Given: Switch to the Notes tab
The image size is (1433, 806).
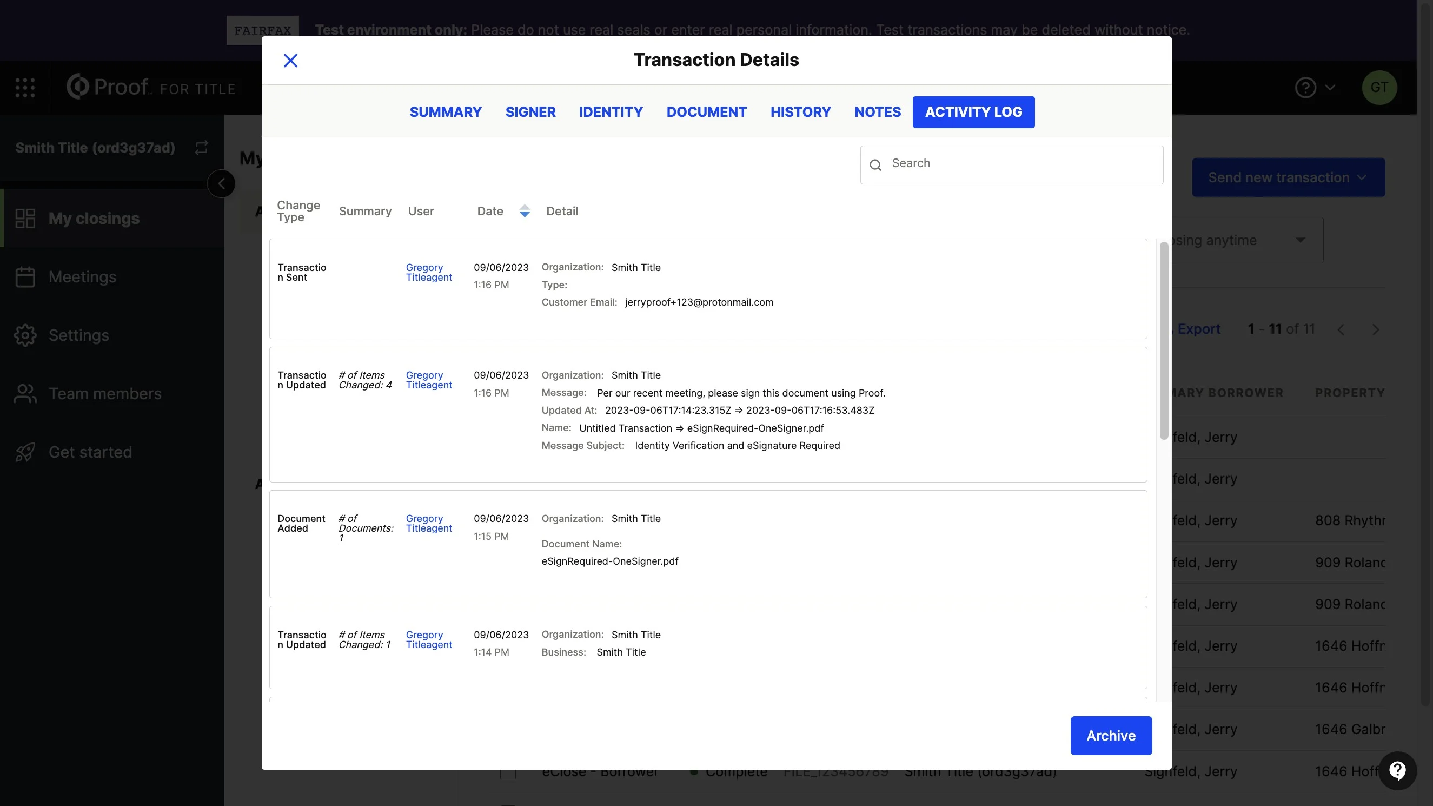Looking at the screenshot, I should (x=877, y=112).
